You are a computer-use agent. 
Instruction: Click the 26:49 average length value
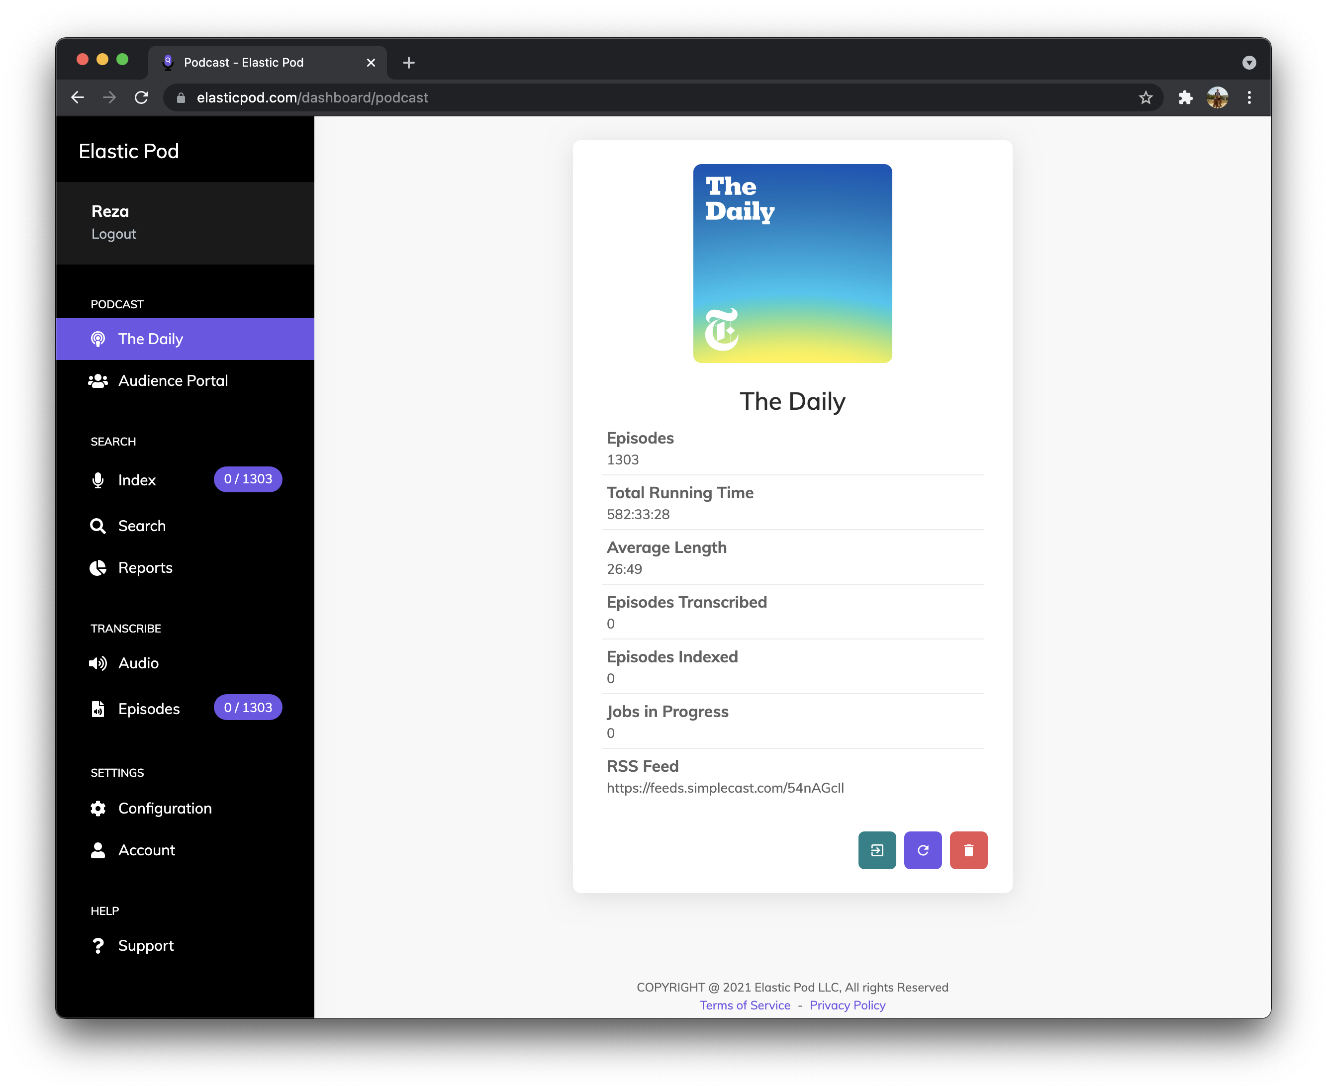coord(624,569)
